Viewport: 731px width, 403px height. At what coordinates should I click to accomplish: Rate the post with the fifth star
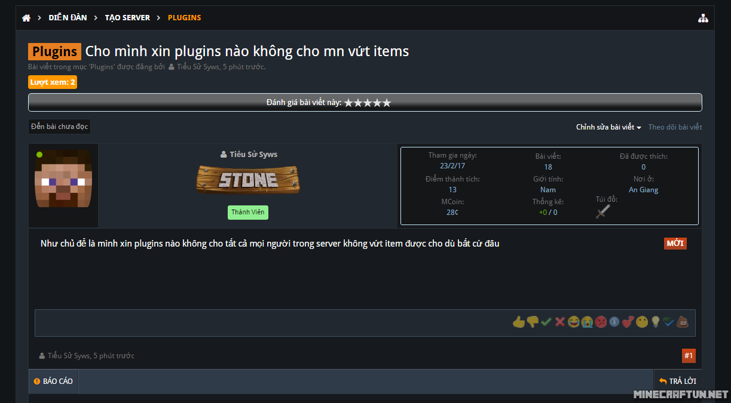point(387,103)
